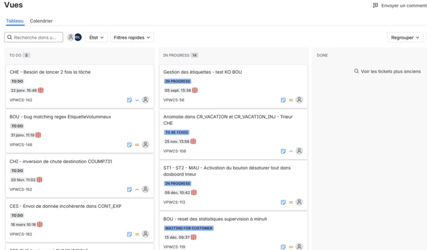Open ticket Anomalie dans CR_VACATION
This screenshot has width=427, height=250.
[x=228, y=120]
